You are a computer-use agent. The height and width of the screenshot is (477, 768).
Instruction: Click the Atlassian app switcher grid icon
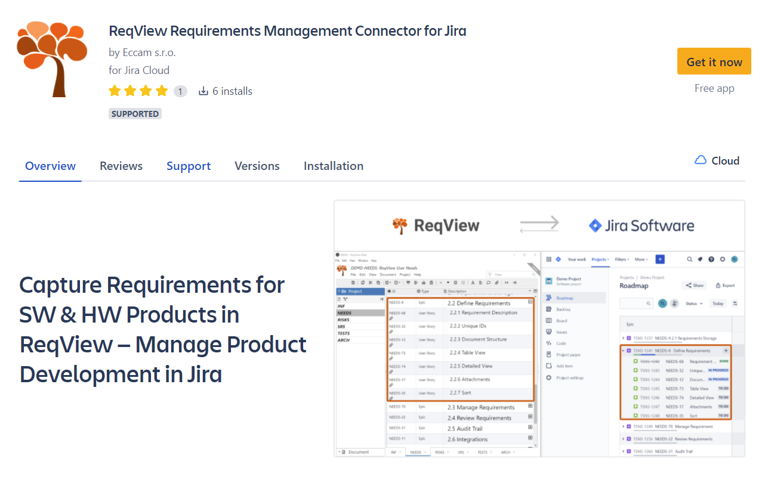coord(548,259)
